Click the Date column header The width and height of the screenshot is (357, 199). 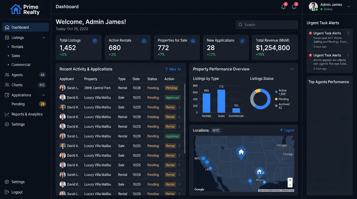click(x=136, y=79)
